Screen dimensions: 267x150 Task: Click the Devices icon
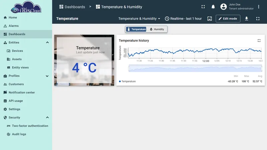point(9,51)
